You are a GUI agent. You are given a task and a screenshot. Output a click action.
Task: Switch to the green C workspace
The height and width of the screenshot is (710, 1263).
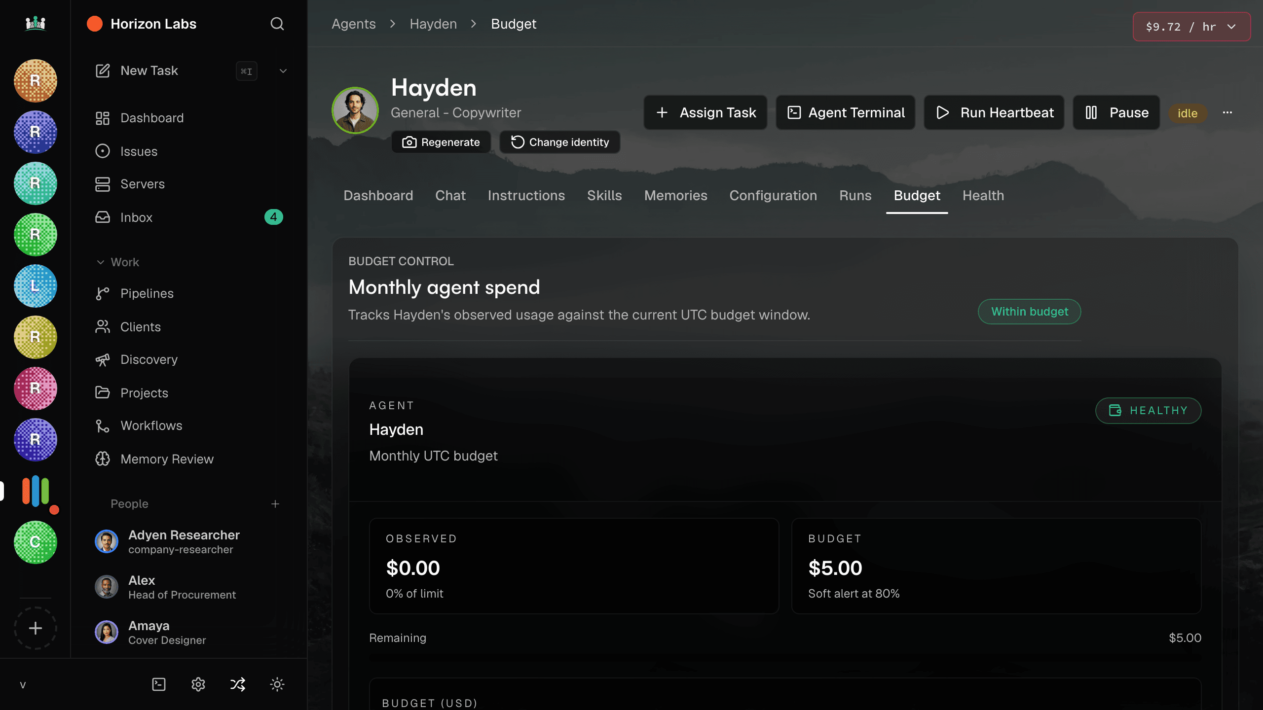pyautogui.click(x=36, y=542)
